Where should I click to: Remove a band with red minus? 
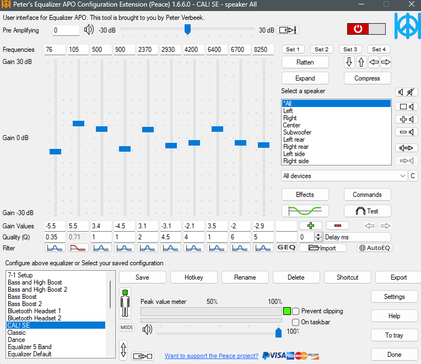click(x=338, y=226)
